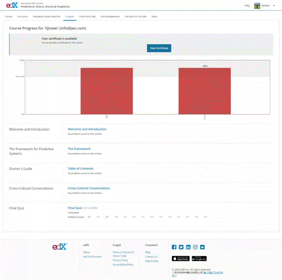Open the Blog footer link

coord(148,252)
